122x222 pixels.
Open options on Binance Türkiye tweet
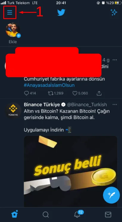[115, 105]
